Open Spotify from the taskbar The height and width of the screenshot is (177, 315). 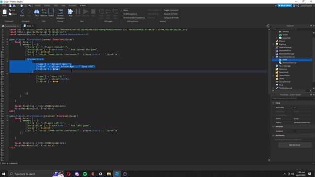(85, 174)
